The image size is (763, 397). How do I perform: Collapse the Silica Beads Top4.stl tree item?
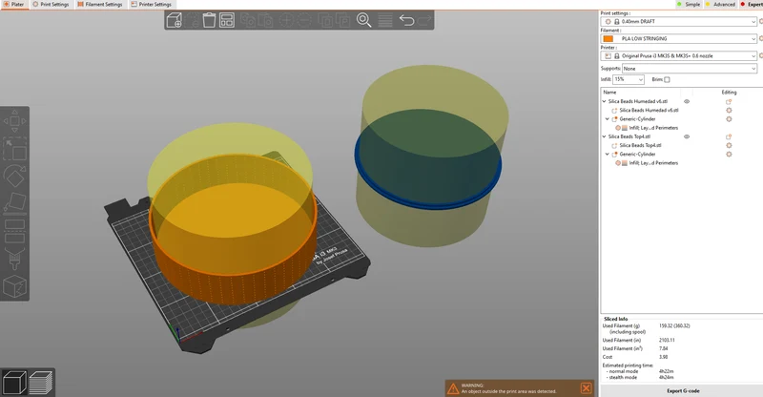click(605, 136)
